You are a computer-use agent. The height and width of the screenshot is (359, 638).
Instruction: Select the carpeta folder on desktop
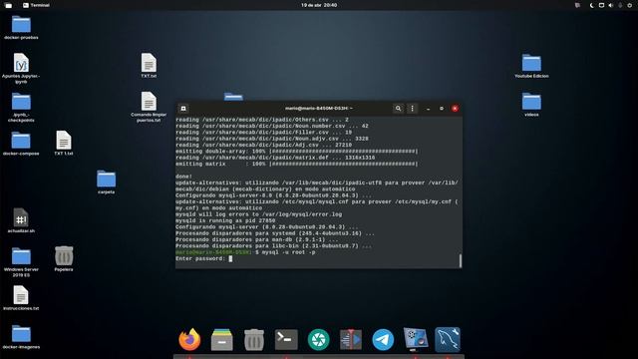coord(107,181)
